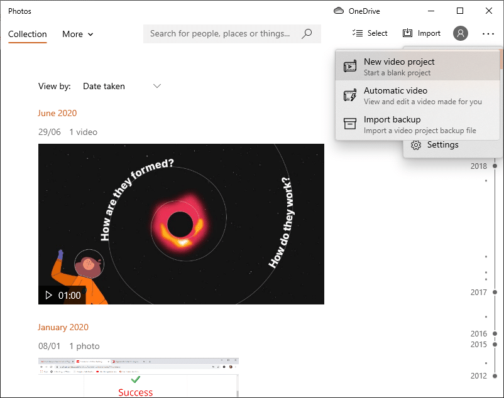Click the '29/06' date text
The height and width of the screenshot is (398, 504).
click(x=50, y=132)
